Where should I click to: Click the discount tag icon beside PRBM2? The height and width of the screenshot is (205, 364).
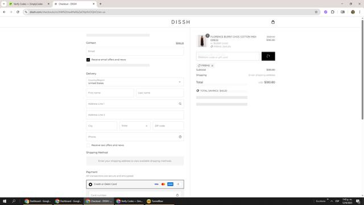click(199, 66)
